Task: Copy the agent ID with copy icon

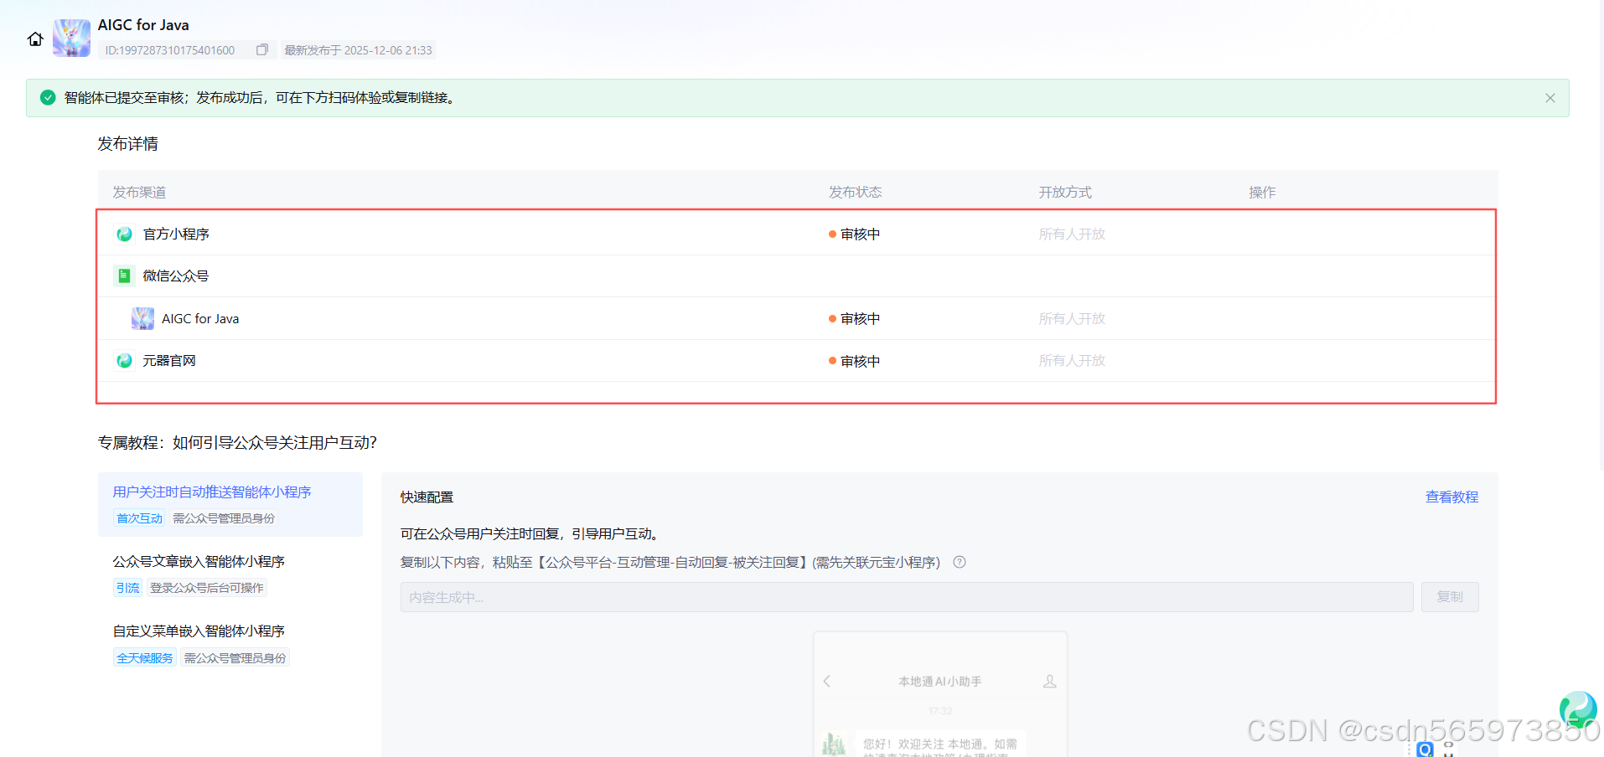Action: point(261,50)
